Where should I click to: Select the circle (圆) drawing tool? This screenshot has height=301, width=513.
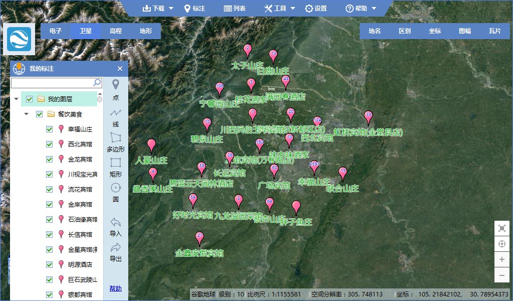tap(116, 188)
